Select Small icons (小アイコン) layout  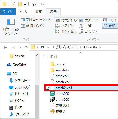[65, 26]
